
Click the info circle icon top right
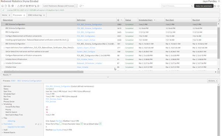[x=218, y=6]
